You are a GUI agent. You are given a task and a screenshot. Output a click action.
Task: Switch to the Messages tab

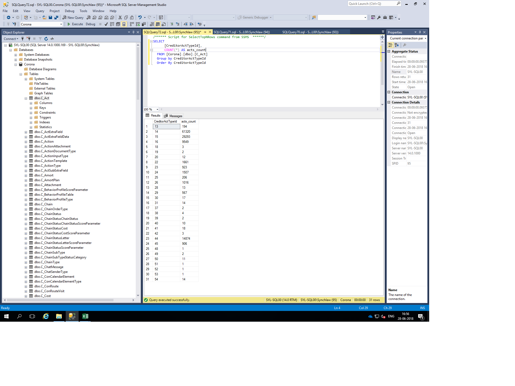click(x=173, y=116)
